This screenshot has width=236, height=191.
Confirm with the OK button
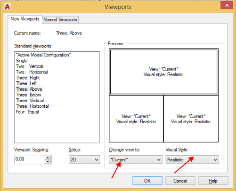coord(147,181)
